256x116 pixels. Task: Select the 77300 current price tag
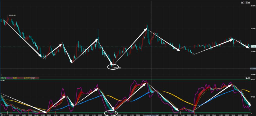(253, 46)
